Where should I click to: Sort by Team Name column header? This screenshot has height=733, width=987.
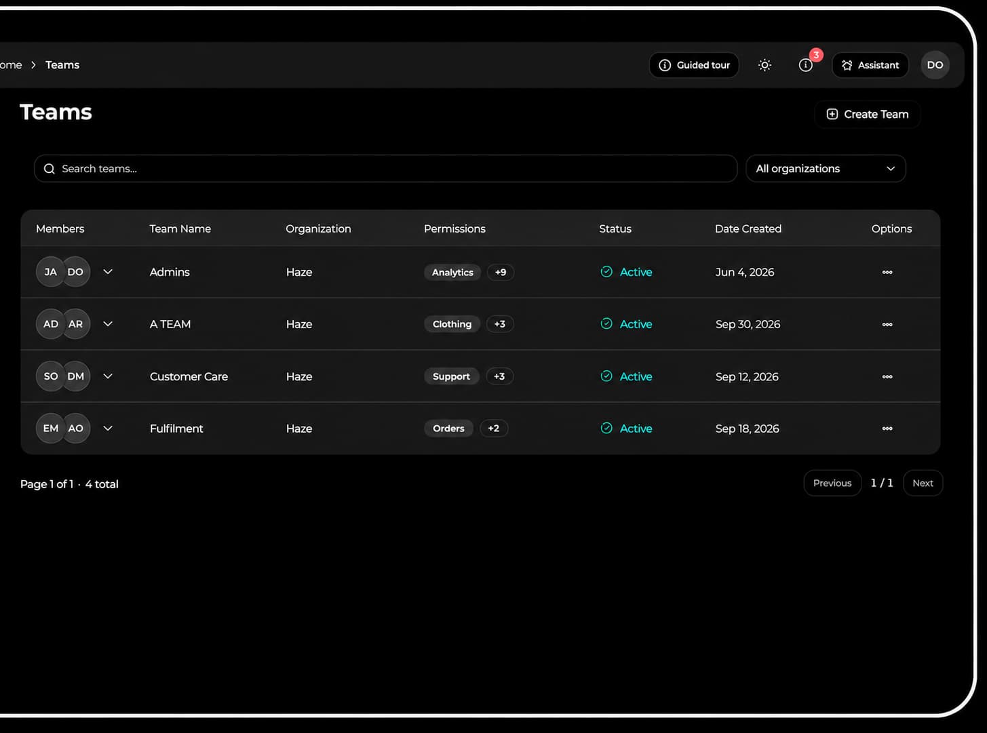tap(180, 229)
